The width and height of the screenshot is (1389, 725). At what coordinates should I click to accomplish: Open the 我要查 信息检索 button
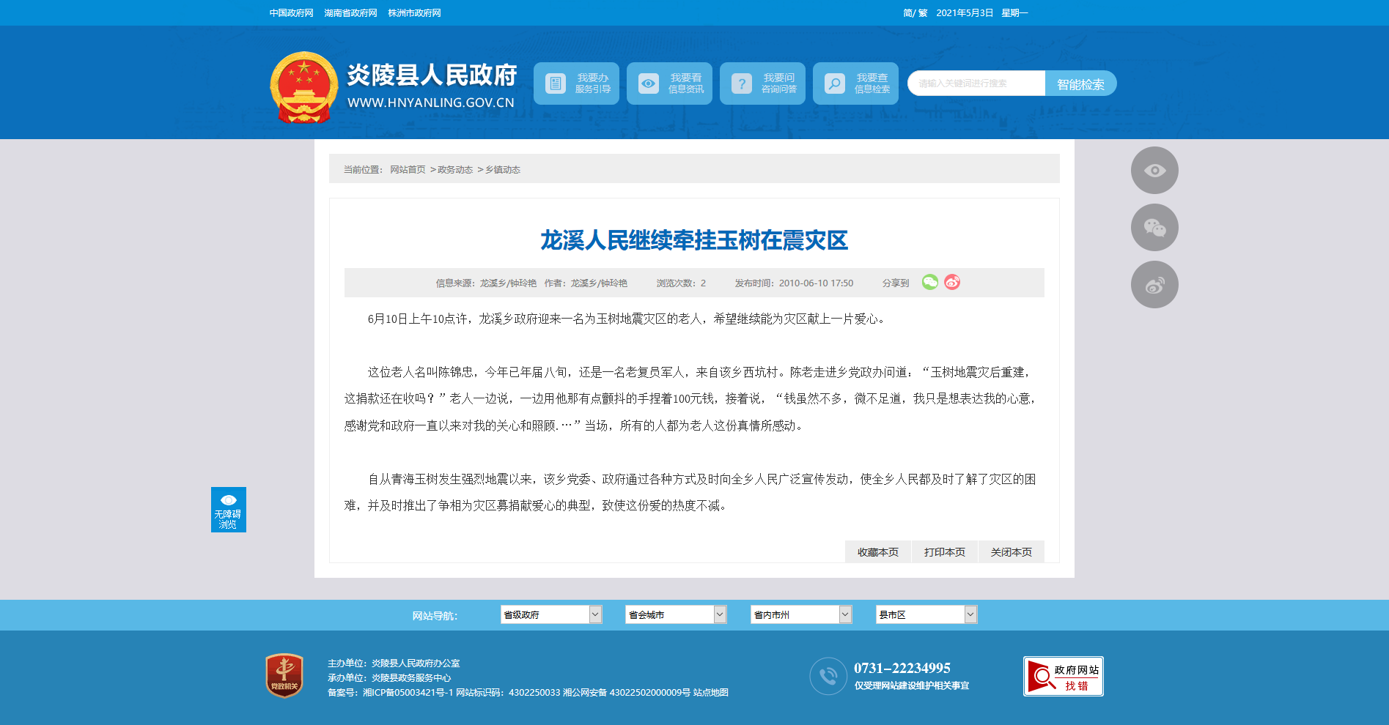855,83
